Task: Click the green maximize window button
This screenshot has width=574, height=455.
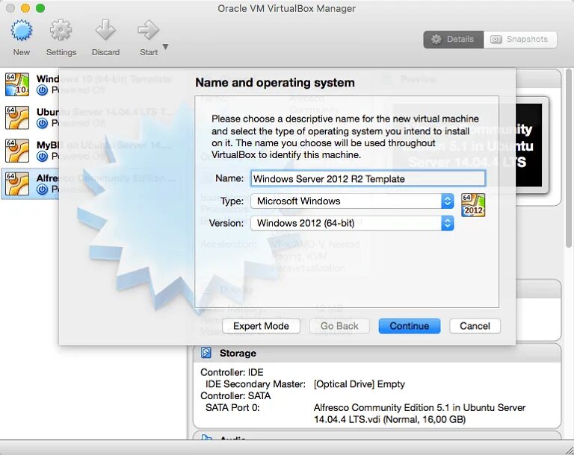Action: tap(40, 8)
